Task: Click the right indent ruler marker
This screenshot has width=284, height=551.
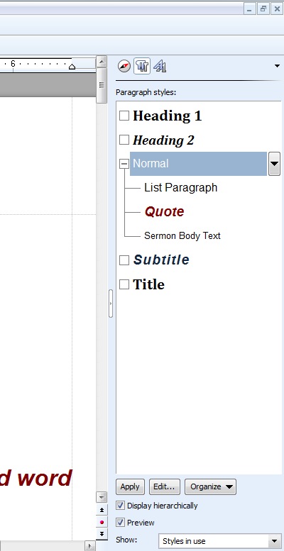Action: (x=72, y=67)
